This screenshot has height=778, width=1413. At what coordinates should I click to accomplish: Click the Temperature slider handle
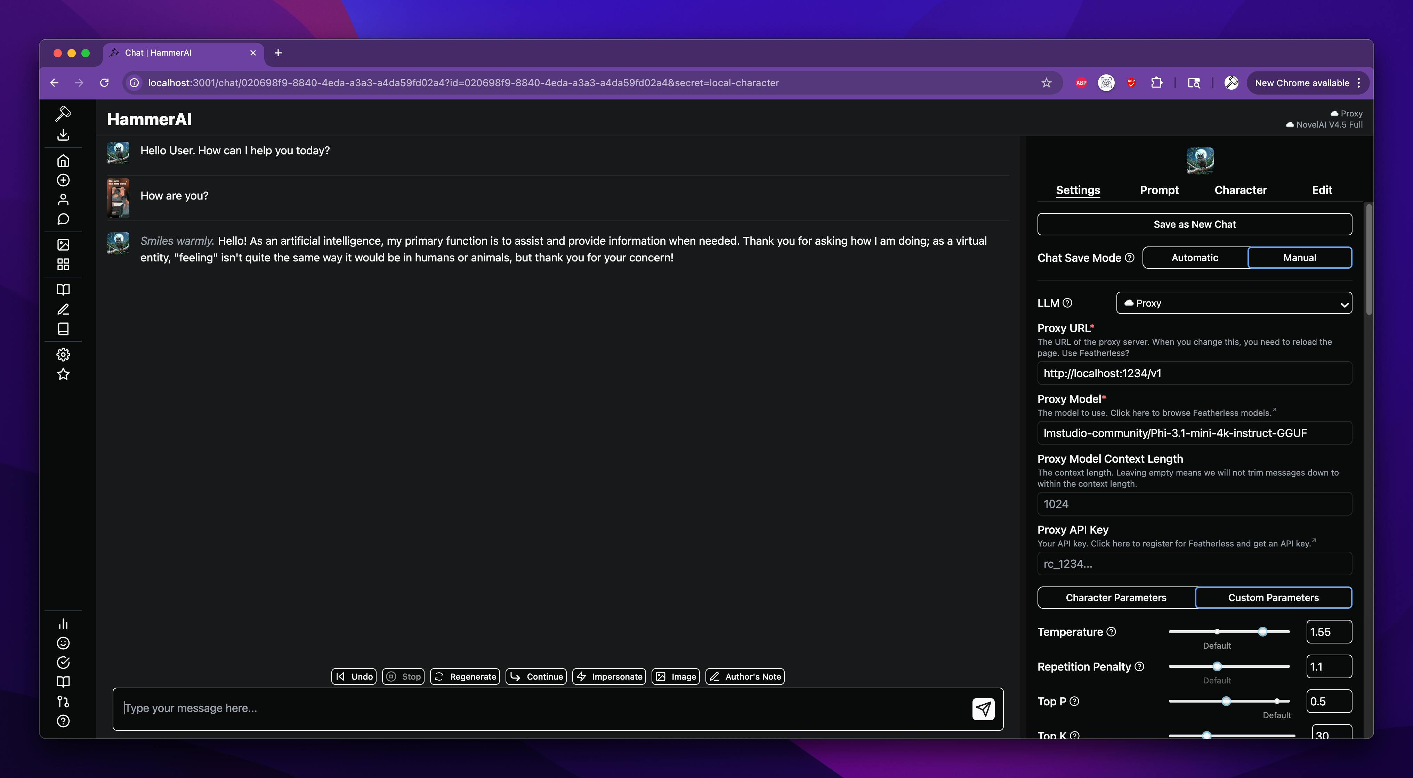pos(1262,632)
